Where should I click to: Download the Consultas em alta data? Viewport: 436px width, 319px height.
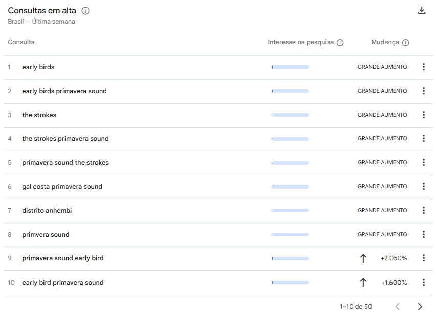tap(422, 11)
